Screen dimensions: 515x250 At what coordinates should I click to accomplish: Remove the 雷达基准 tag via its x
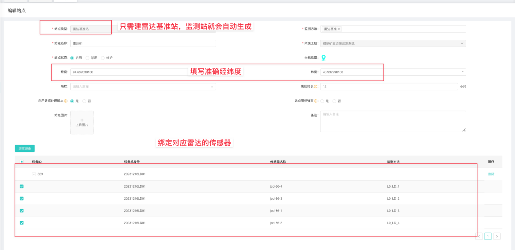339,29
